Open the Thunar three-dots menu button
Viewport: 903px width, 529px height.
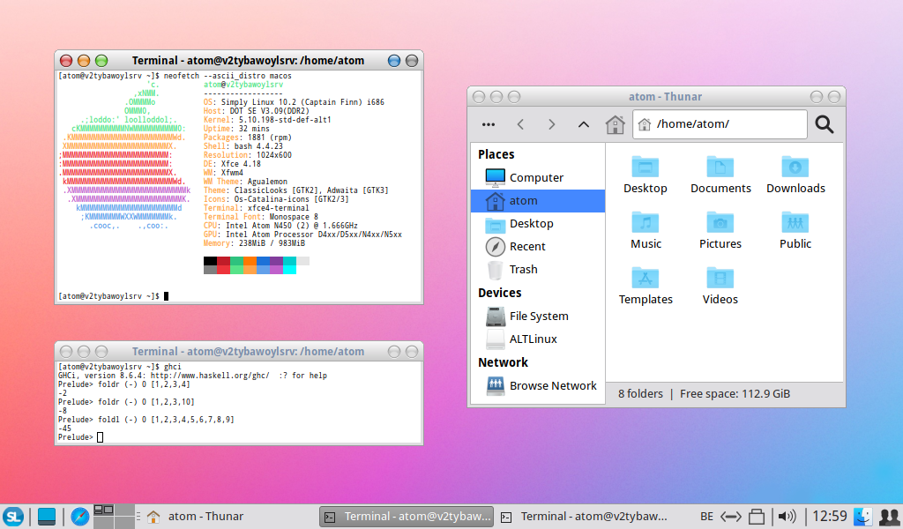489,124
